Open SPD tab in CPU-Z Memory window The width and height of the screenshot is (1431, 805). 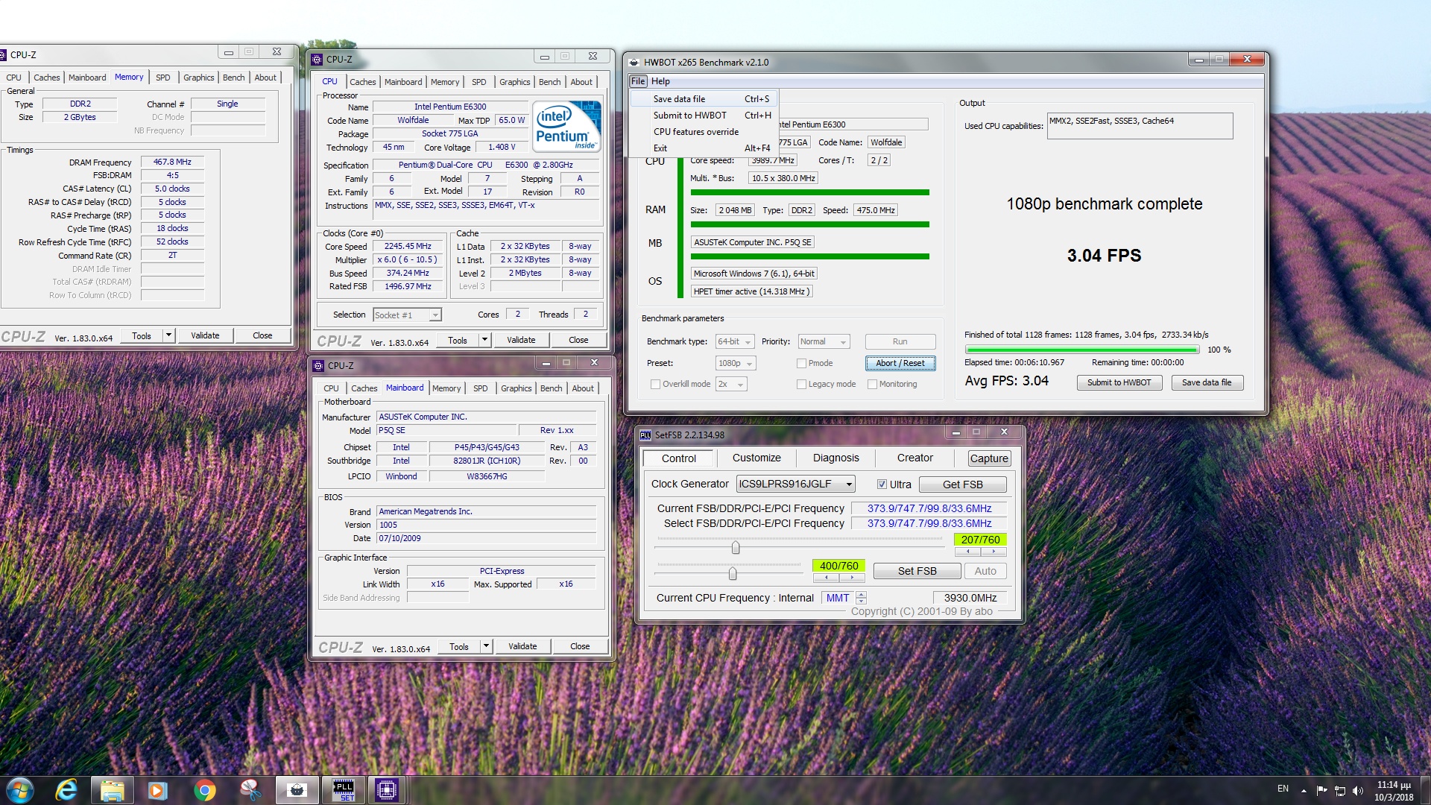click(162, 78)
